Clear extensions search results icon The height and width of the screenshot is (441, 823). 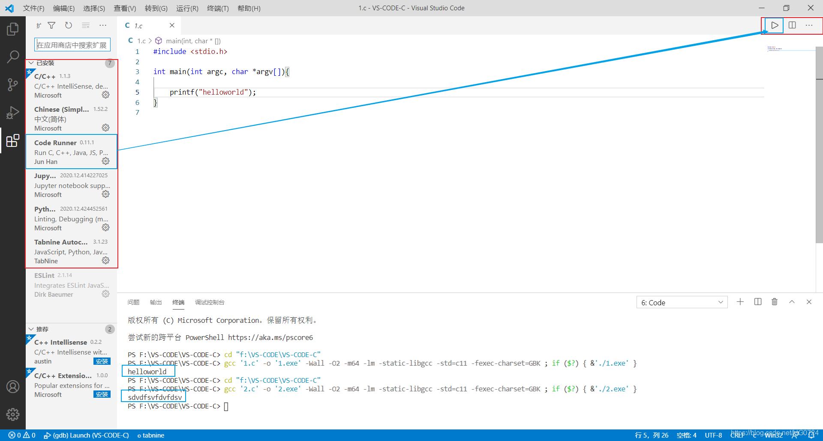86,25
